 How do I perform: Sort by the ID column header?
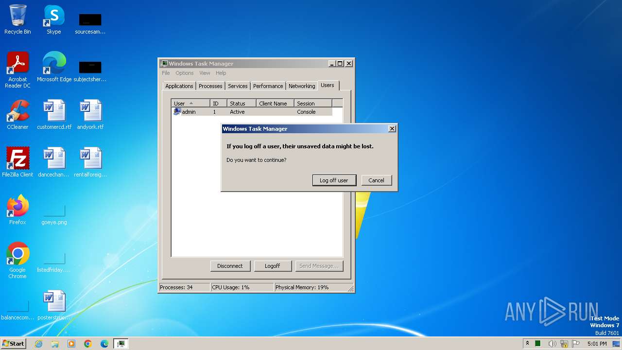click(218, 103)
